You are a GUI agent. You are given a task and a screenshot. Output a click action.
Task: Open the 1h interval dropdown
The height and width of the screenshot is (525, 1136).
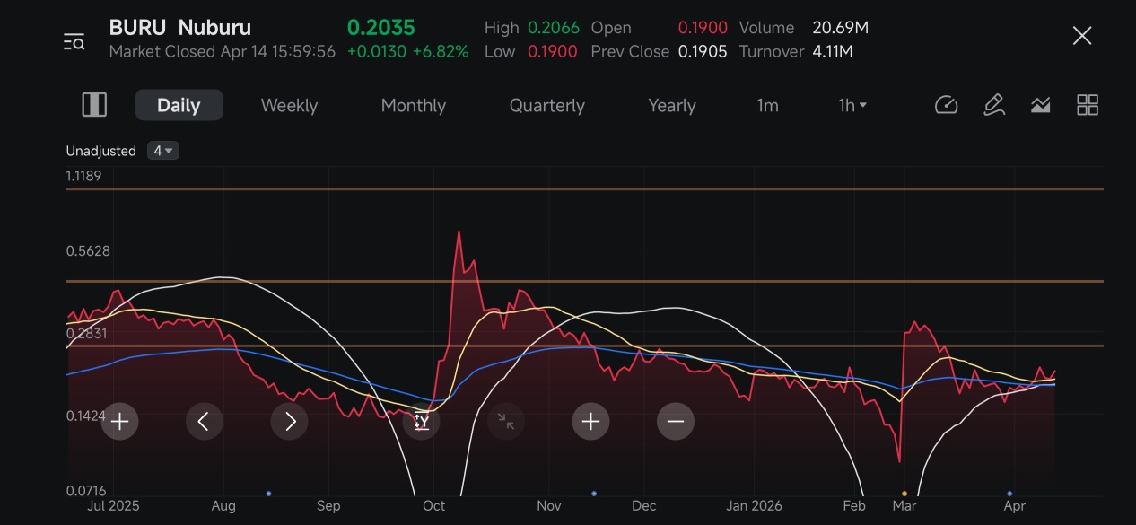pyautogui.click(x=852, y=105)
